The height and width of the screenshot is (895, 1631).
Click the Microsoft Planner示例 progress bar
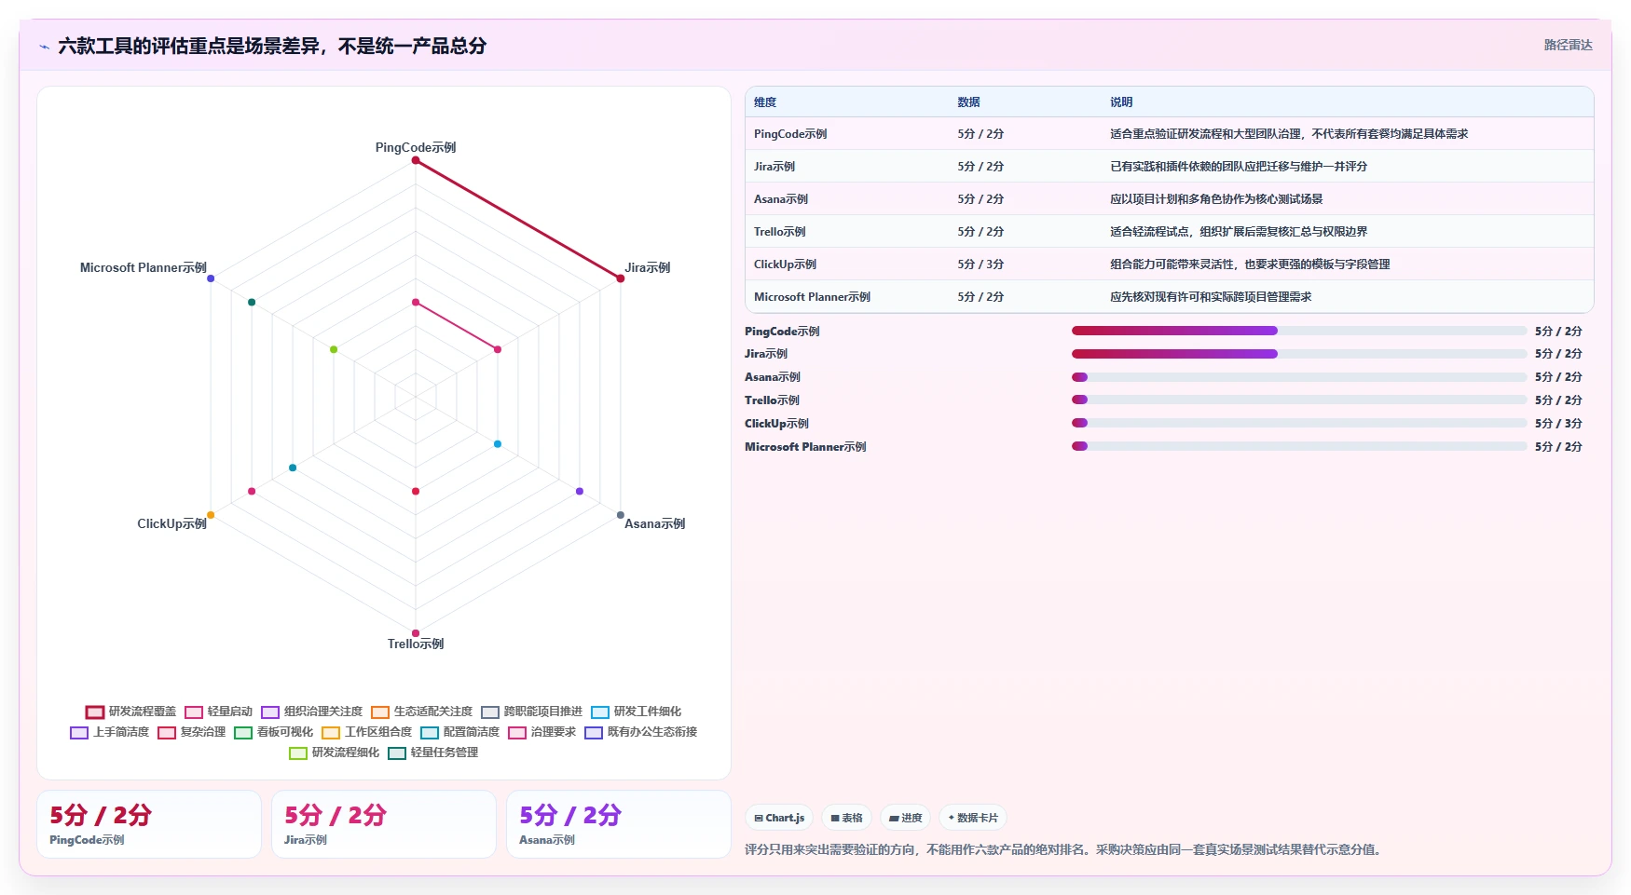1299,446
